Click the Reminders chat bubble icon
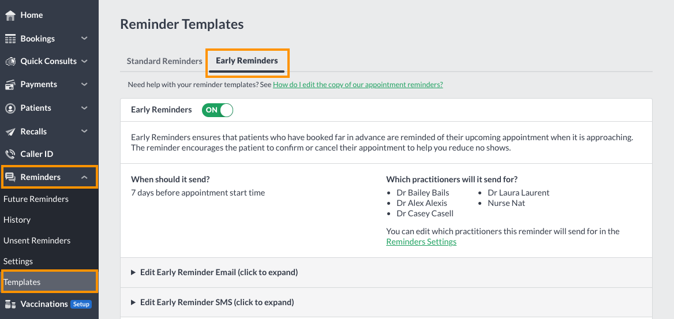The height and width of the screenshot is (319, 674). coord(10,177)
